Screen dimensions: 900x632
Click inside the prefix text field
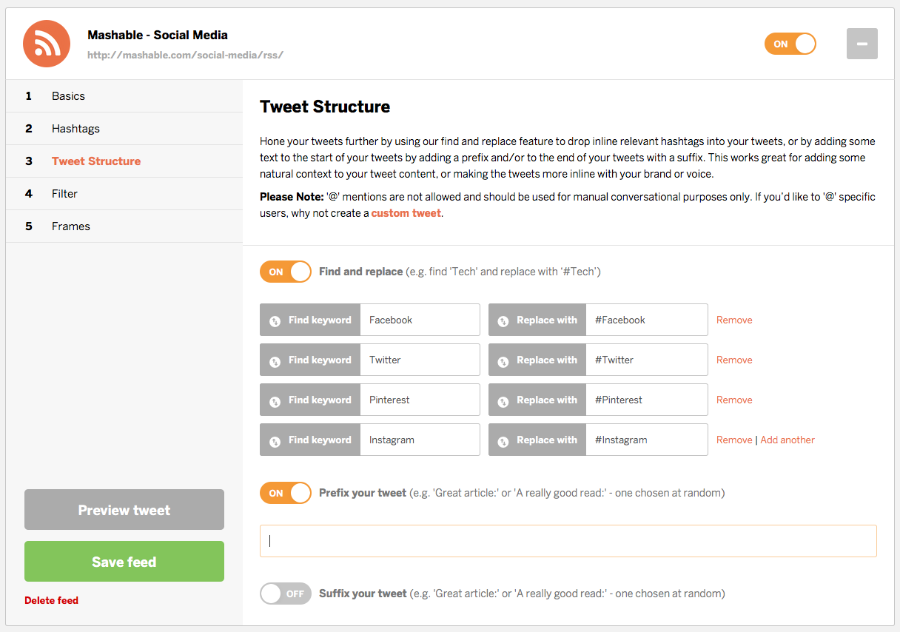click(568, 541)
